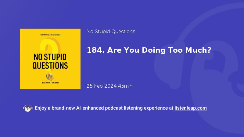Click the 'Enjoy a brand-new AI-enhanced podcast' text
The image size is (244, 137).
[79, 108]
